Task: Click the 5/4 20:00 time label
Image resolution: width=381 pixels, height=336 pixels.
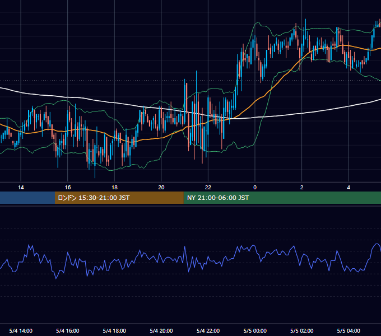Action: [x=161, y=331]
